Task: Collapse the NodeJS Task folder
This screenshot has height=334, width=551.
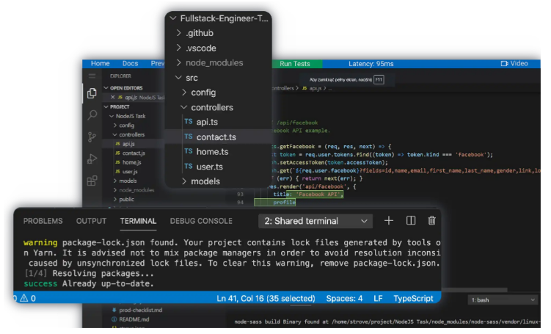Action: [112, 116]
